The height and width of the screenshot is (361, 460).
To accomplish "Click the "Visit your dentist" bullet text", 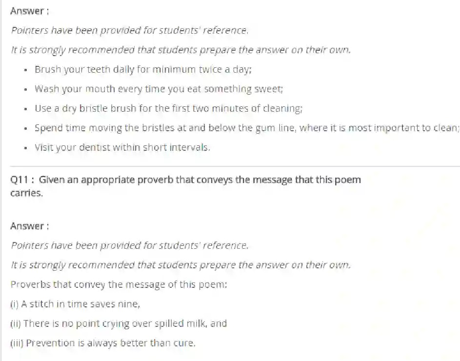I will [122, 147].
